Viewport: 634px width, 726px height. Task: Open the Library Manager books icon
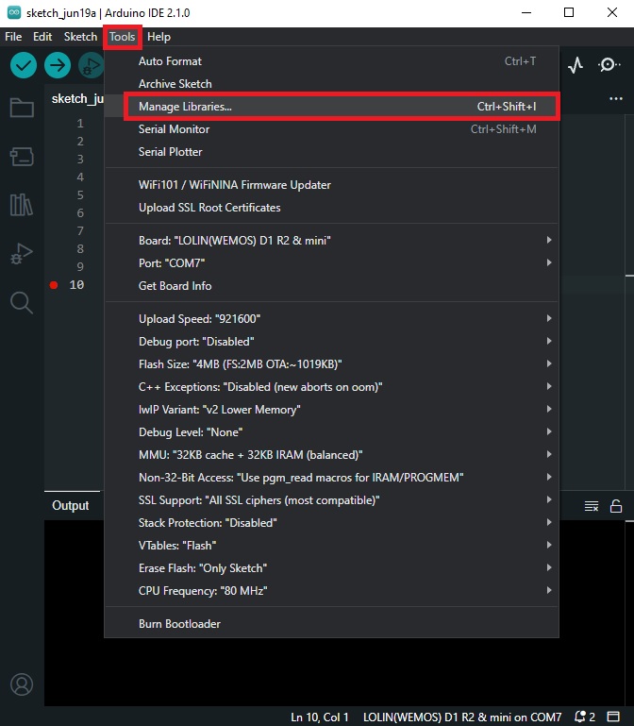coord(21,205)
